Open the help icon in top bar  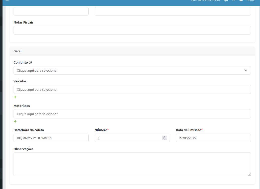[234, 1]
